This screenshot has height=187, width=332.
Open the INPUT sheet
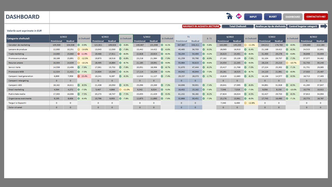[253, 17]
